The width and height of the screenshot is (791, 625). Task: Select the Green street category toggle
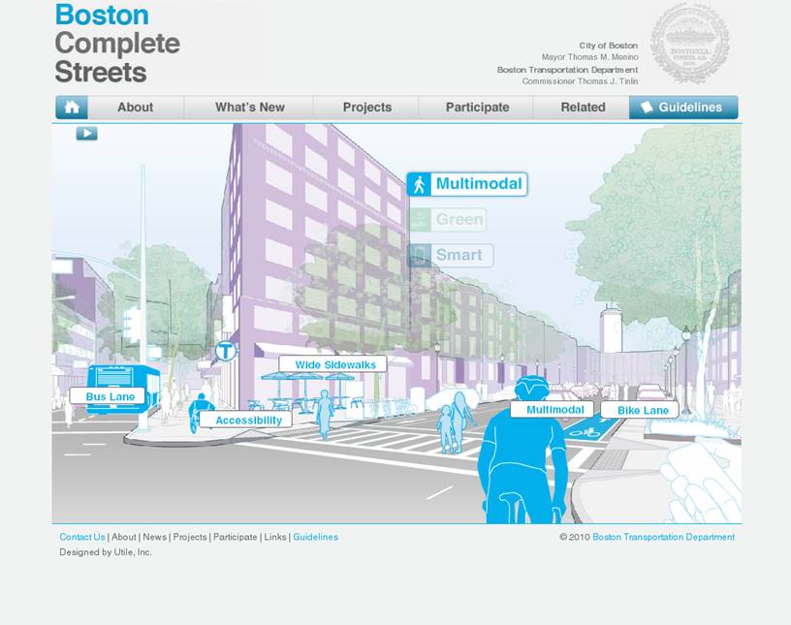tap(448, 220)
